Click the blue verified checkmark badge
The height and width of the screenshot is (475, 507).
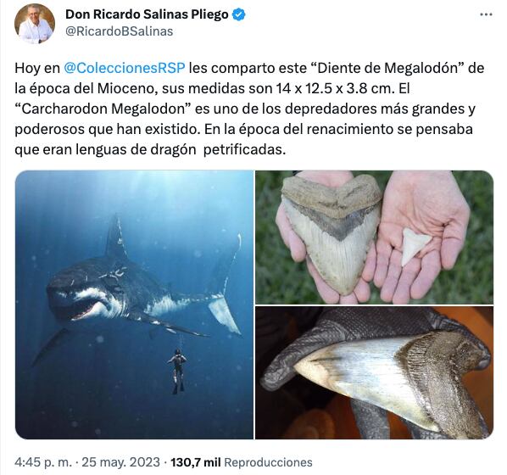coord(239,14)
